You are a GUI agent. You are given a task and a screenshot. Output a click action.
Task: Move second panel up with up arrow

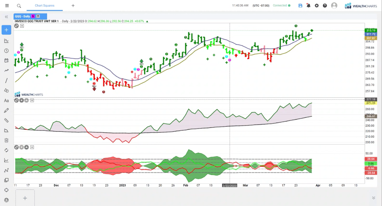tap(26, 100)
